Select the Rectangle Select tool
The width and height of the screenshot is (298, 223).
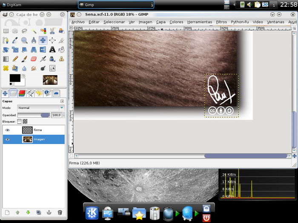[x=6, y=31]
